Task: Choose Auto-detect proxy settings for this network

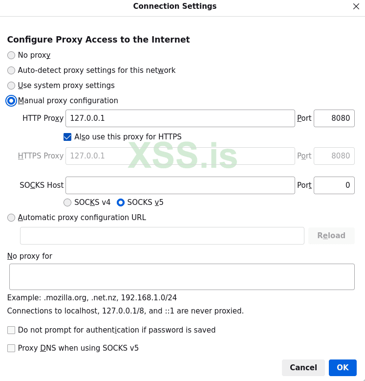Action: (11, 70)
